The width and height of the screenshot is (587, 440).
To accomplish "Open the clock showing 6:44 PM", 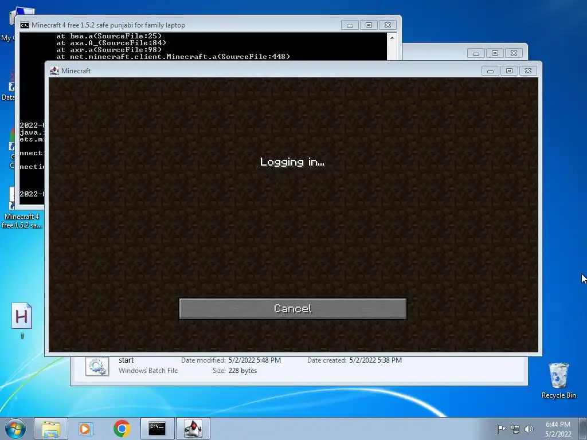I will click(558, 429).
